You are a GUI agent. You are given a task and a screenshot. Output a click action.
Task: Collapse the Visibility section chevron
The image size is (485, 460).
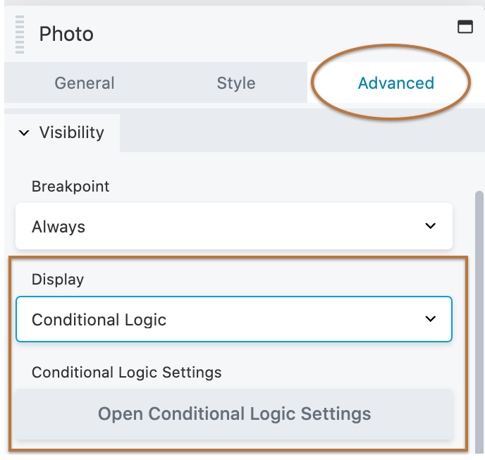[24, 132]
